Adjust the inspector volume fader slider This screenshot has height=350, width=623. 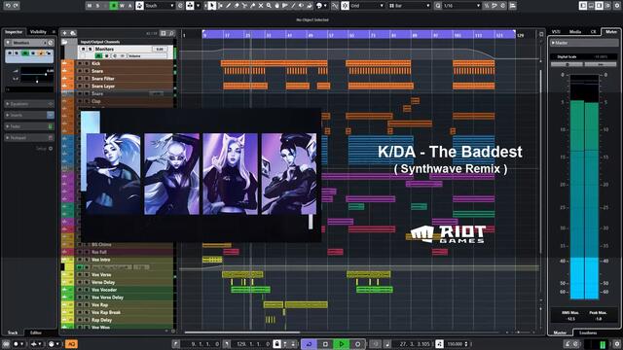(x=46, y=74)
